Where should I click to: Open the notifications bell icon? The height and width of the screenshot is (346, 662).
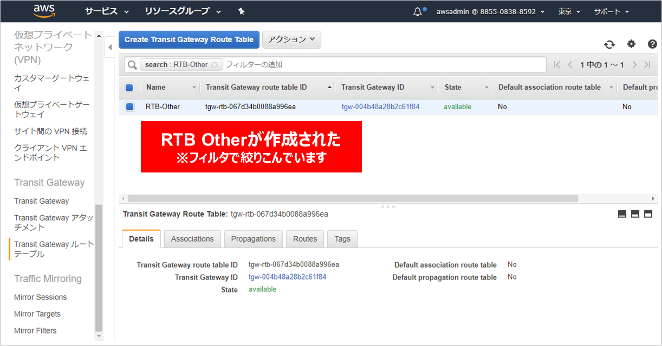tap(417, 11)
